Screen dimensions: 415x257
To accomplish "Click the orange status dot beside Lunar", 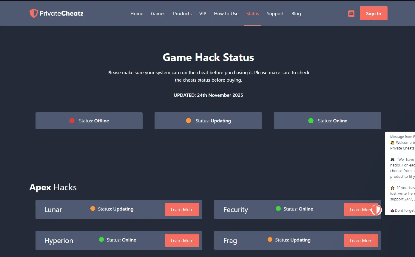I will (93, 209).
